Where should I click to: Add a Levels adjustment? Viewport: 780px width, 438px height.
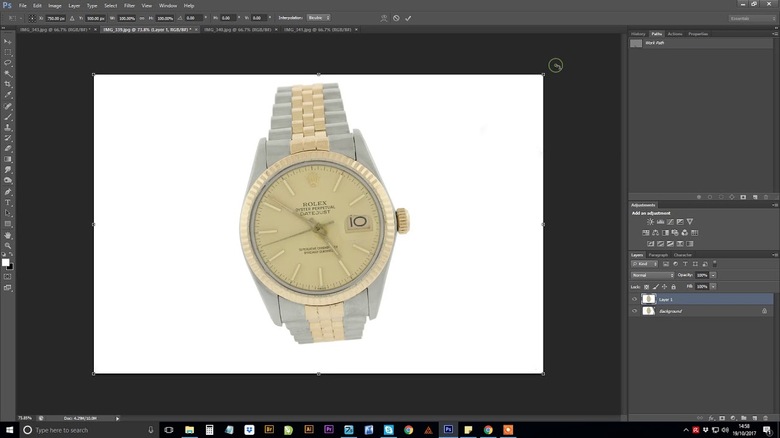[660, 221]
